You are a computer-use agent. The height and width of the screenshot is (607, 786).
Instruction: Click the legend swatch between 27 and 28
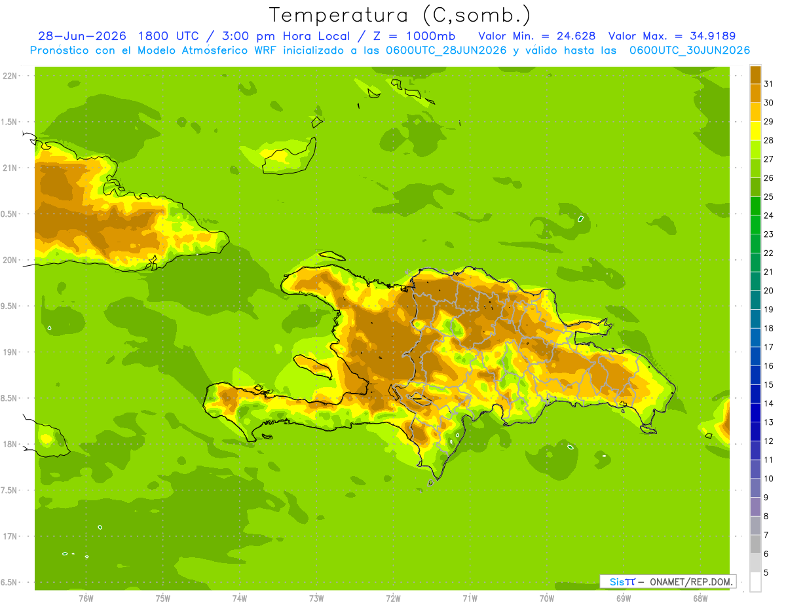[x=755, y=149]
